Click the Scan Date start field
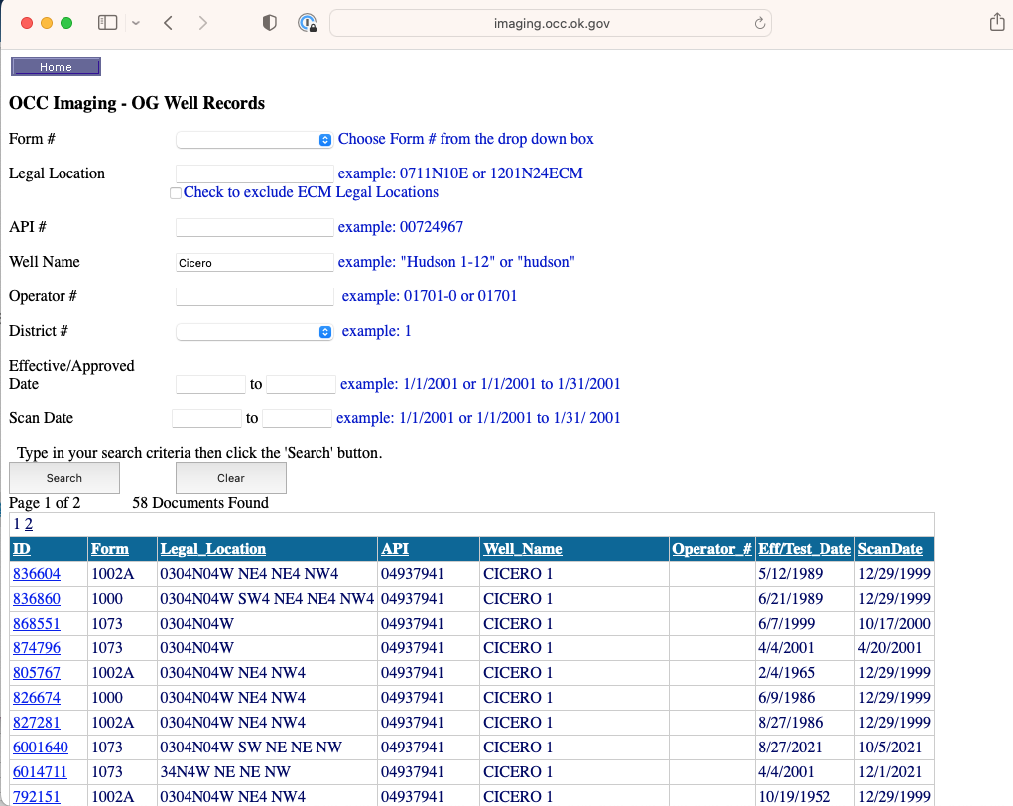This screenshot has width=1013, height=806. pyautogui.click(x=206, y=418)
